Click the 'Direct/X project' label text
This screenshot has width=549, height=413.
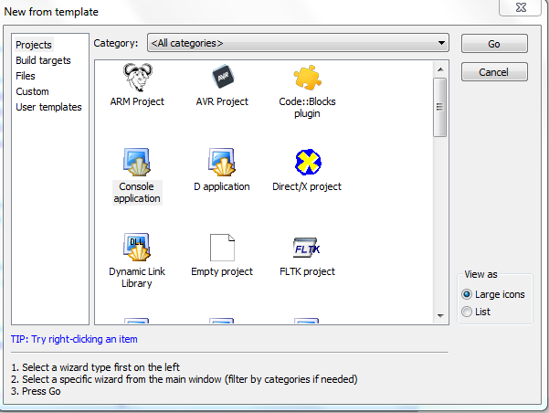coord(307,186)
